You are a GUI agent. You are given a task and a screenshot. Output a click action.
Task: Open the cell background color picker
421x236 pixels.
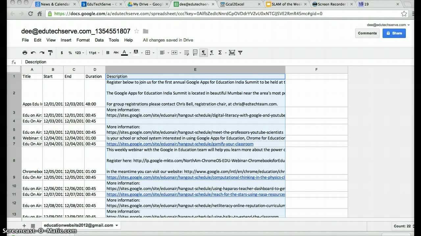click(x=137, y=53)
